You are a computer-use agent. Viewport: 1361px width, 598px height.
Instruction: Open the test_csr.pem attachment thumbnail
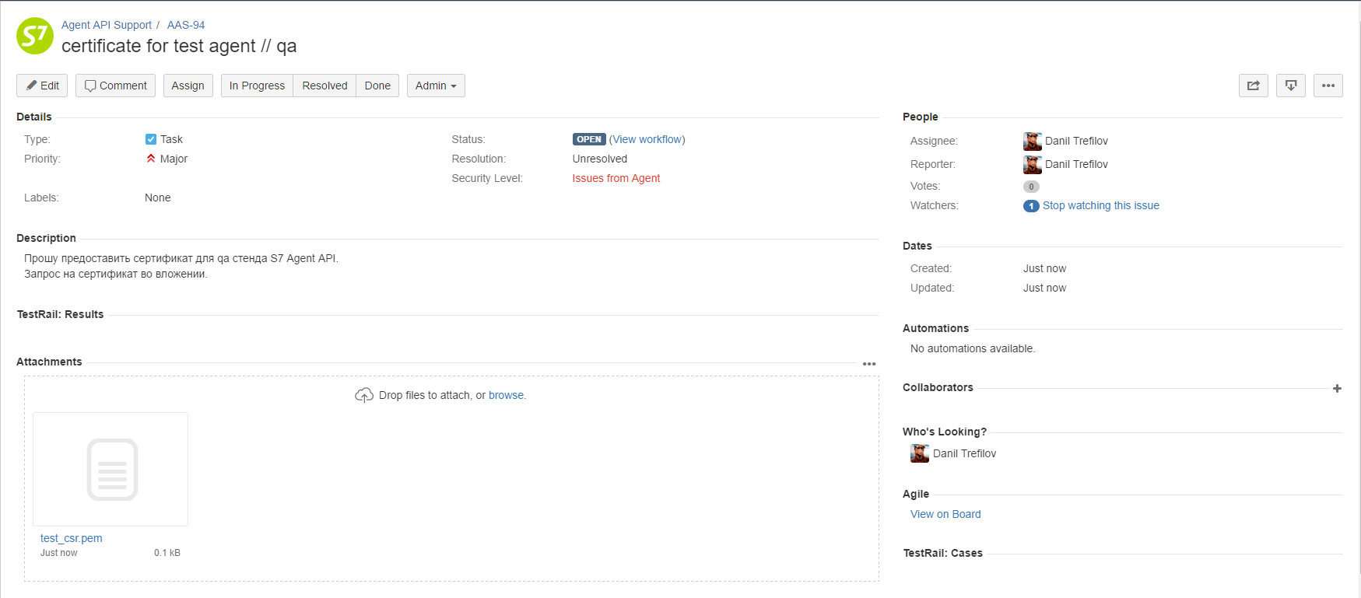[x=110, y=469]
